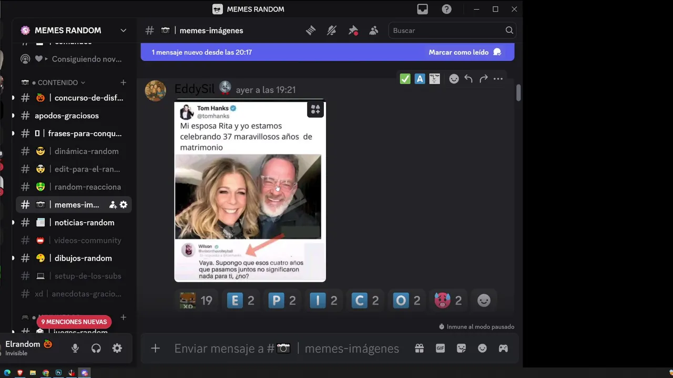The height and width of the screenshot is (378, 673).
Task: Add reaction smiley beside reactions row
Action: point(484,300)
